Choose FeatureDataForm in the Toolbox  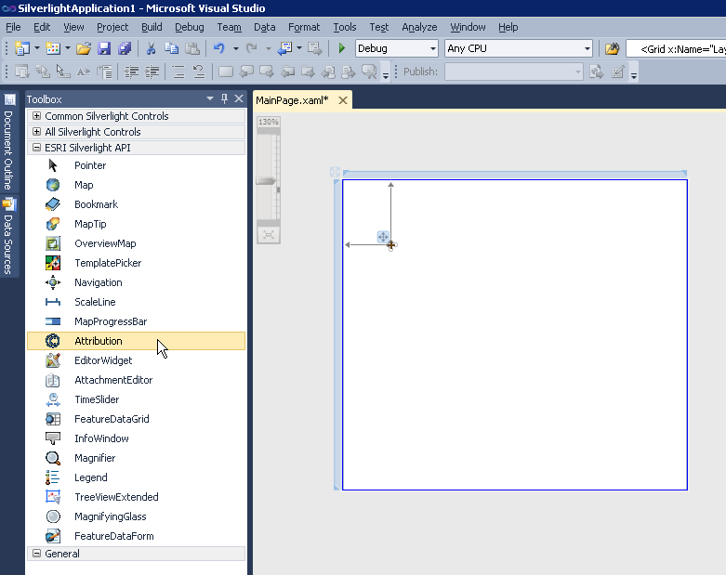pos(136,536)
